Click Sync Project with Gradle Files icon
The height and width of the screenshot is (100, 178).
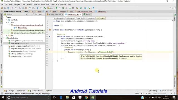coord(81,8)
